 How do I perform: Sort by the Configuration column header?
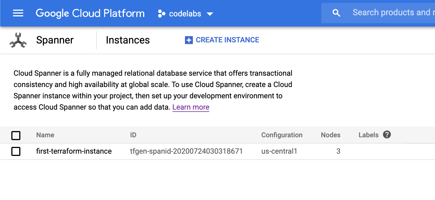click(x=282, y=135)
